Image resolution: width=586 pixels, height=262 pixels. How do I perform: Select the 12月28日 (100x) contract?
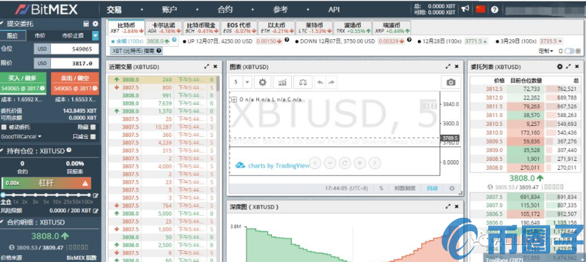click(x=443, y=41)
